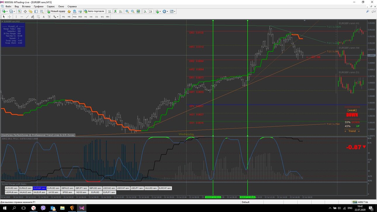Select the horizontal line tool
377x212 pixels.
(22, 17)
